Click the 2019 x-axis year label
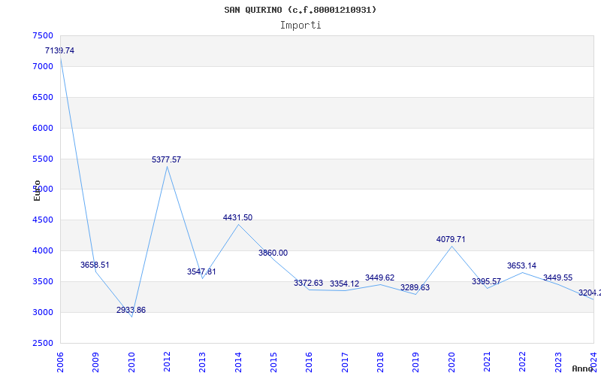This screenshot has width=601, height=376. click(x=416, y=362)
